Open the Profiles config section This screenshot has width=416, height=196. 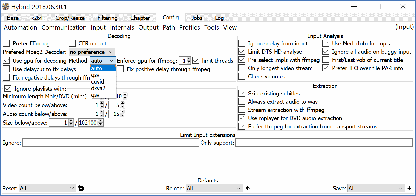tap(190, 27)
